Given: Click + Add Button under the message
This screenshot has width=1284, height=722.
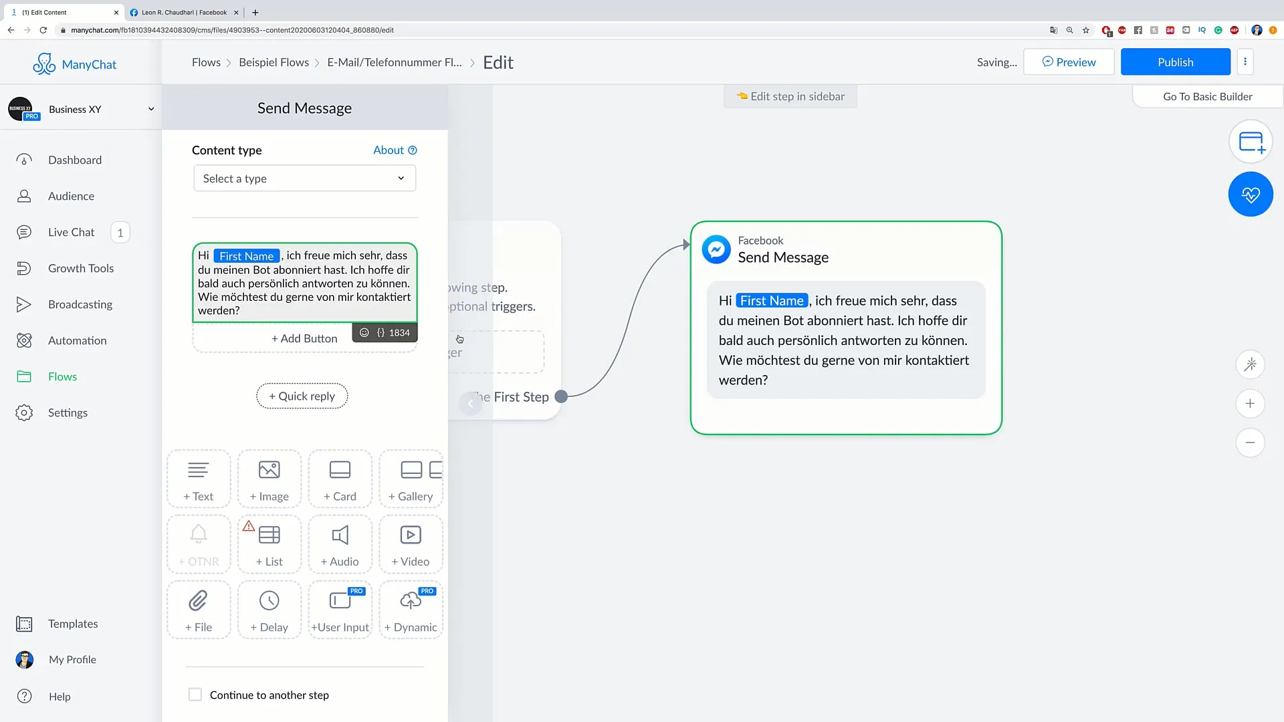Looking at the screenshot, I should click(304, 338).
